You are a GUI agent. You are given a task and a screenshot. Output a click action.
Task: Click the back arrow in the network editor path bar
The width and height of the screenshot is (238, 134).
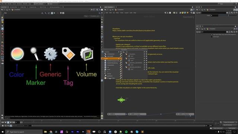[105, 10]
